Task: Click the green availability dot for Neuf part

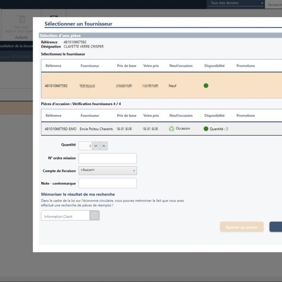Action: click(x=206, y=86)
